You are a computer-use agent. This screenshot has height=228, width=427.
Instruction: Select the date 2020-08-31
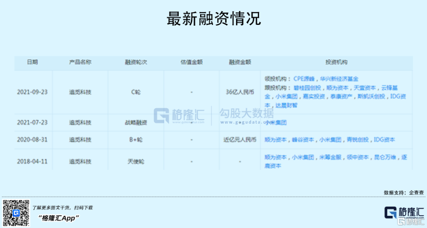(x=32, y=140)
